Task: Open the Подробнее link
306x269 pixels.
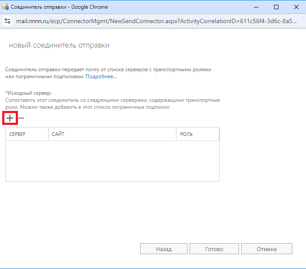Action: 101,76
